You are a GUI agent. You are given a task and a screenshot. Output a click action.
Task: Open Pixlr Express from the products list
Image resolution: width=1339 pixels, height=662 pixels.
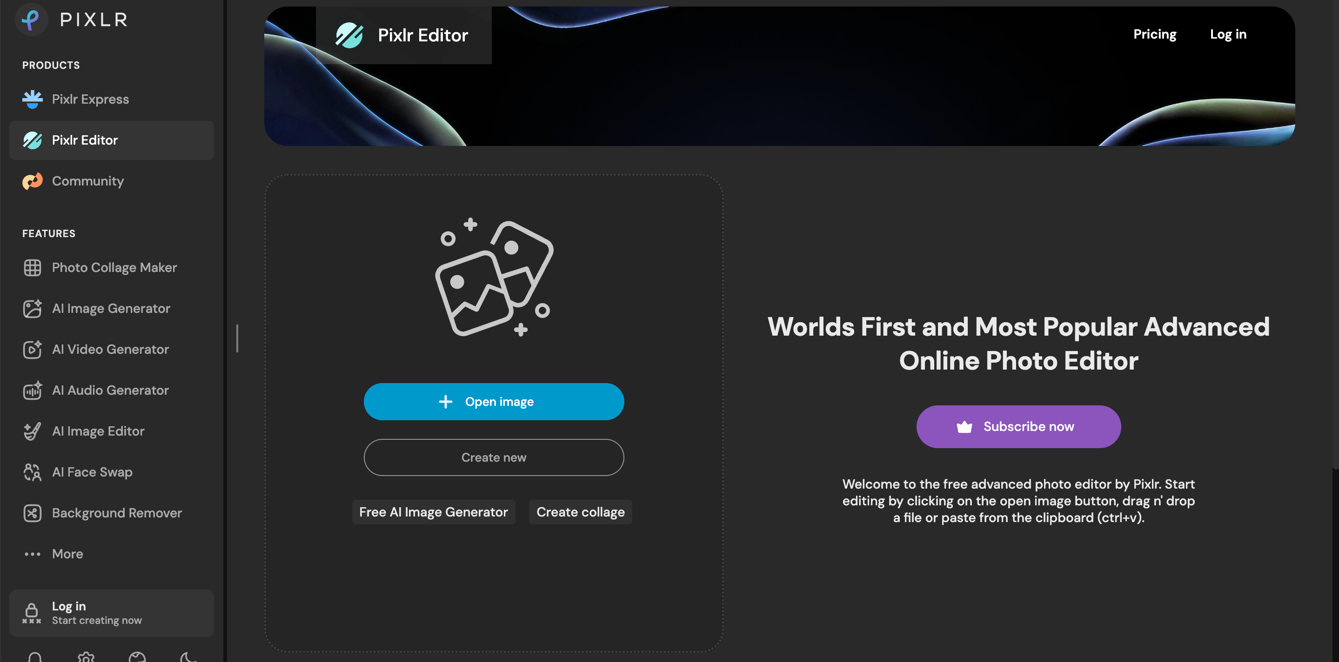click(x=111, y=99)
